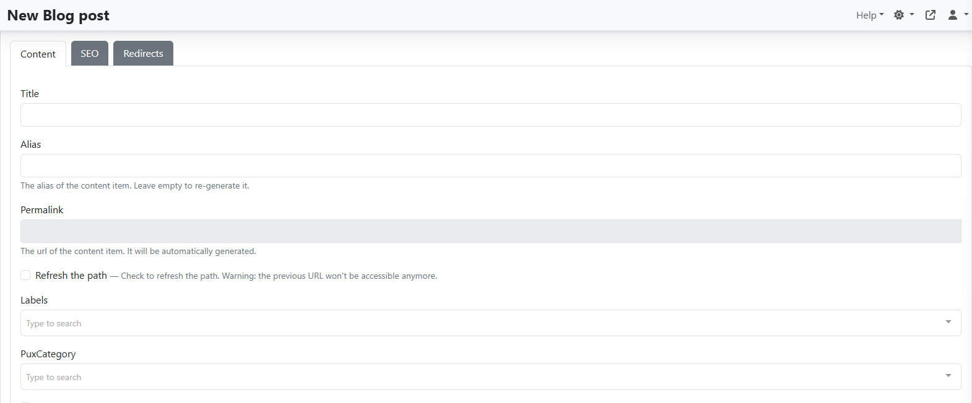Open the sun-shaped theme switcher icon

(899, 15)
